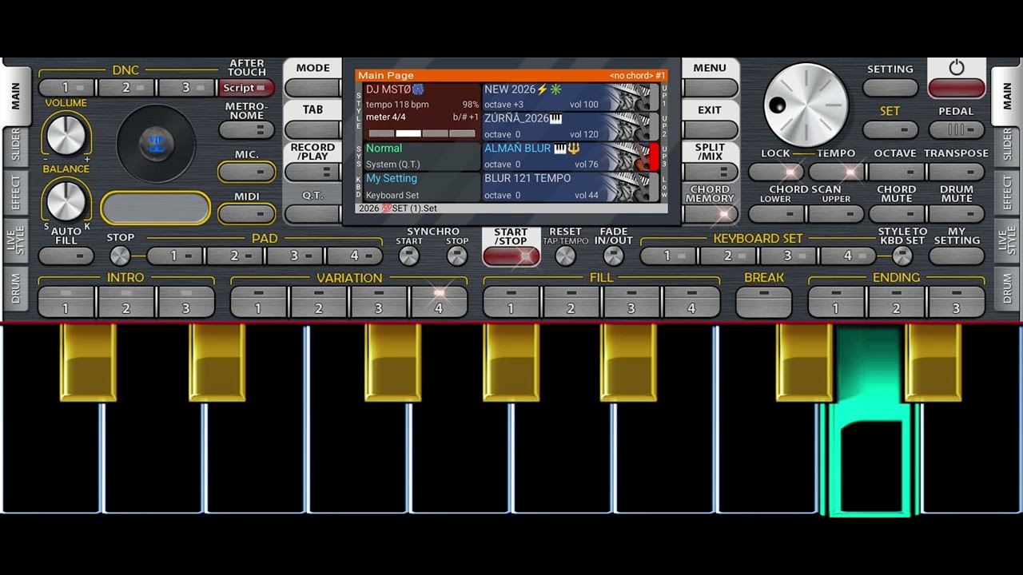The height and width of the screenshot is (575, 1023).
Task: Open the right EFFECT tab
Action: pos(1007,192)
